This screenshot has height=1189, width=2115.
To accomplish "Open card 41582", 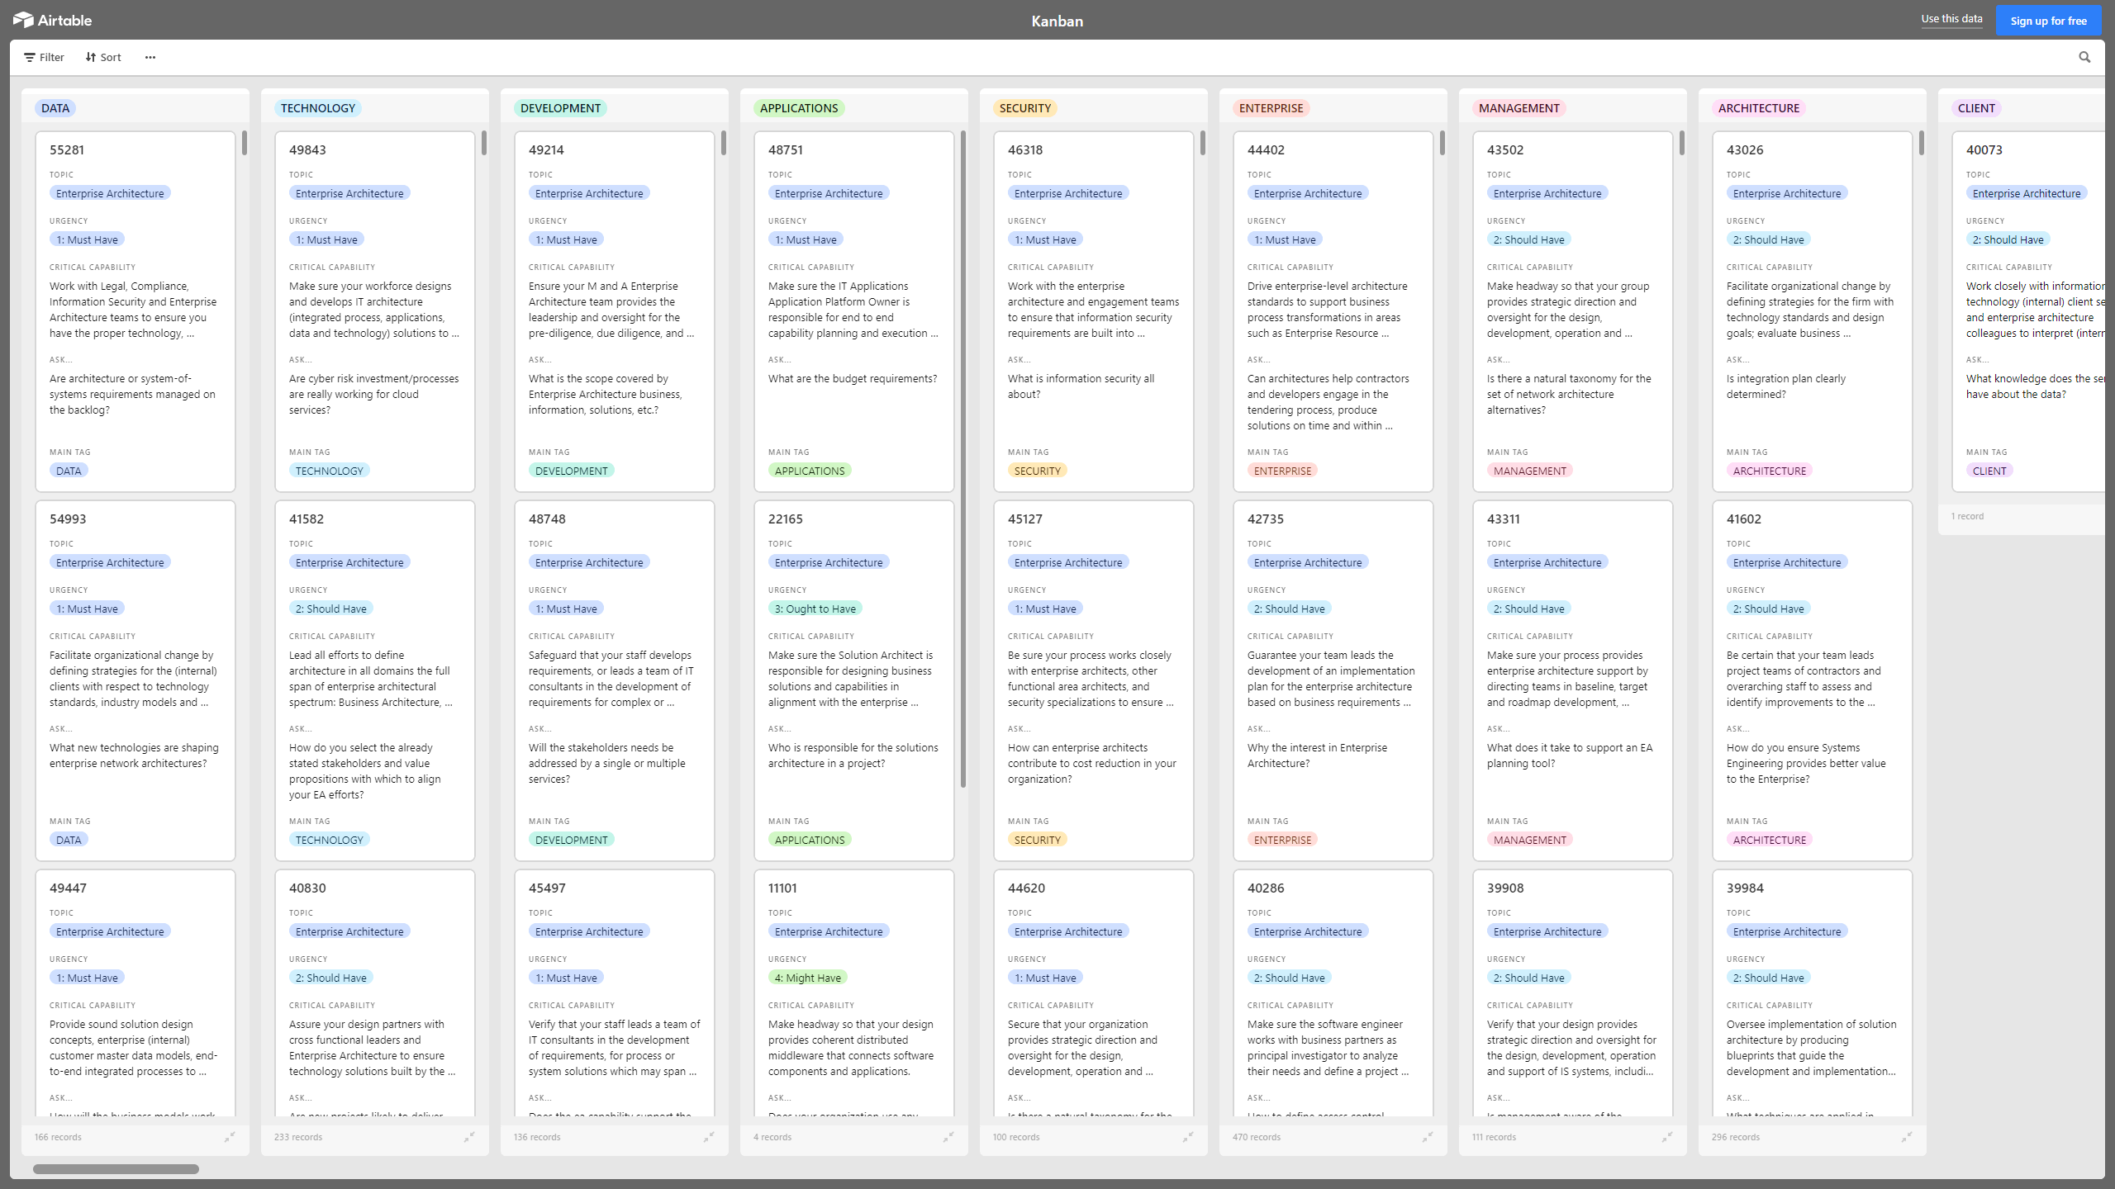I will click(375, 680).
